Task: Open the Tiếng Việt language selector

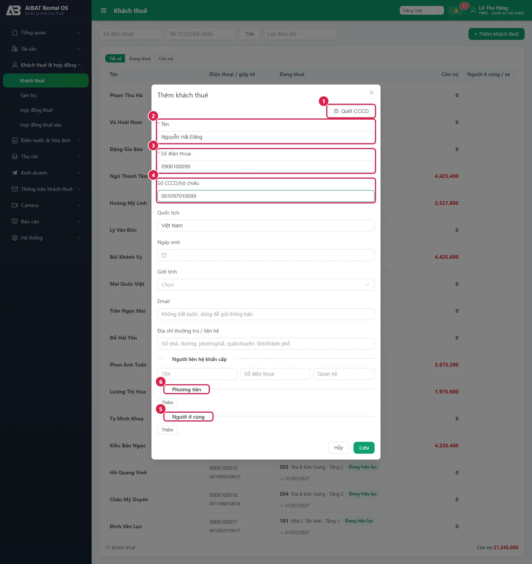Action: [x=422, y=11]
